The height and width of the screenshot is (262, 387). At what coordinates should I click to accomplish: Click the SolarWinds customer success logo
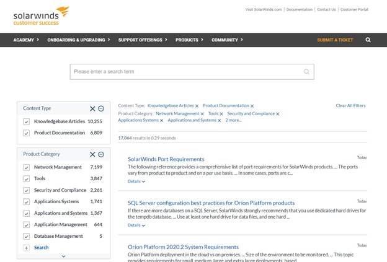[41, 15]
